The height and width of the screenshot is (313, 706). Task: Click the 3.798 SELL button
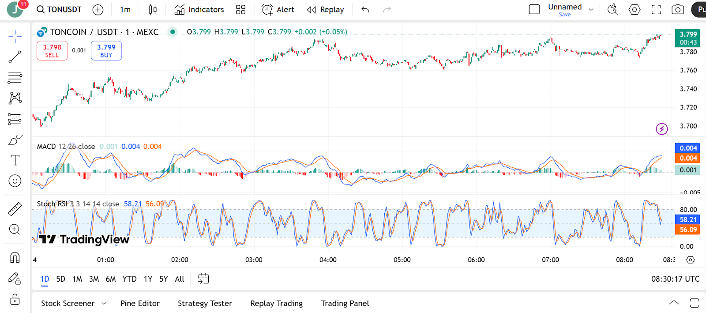(x=52, y=51)
